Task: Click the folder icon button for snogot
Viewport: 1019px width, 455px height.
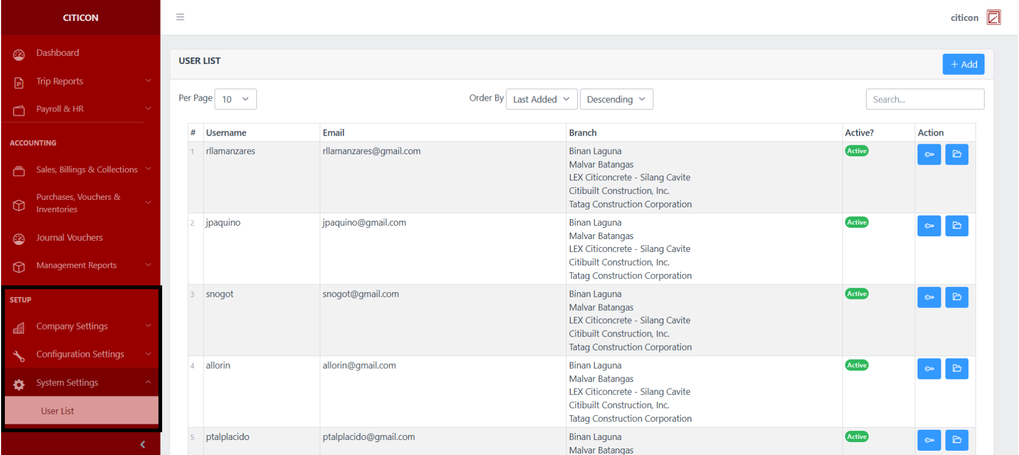Action: click(957, 297)
